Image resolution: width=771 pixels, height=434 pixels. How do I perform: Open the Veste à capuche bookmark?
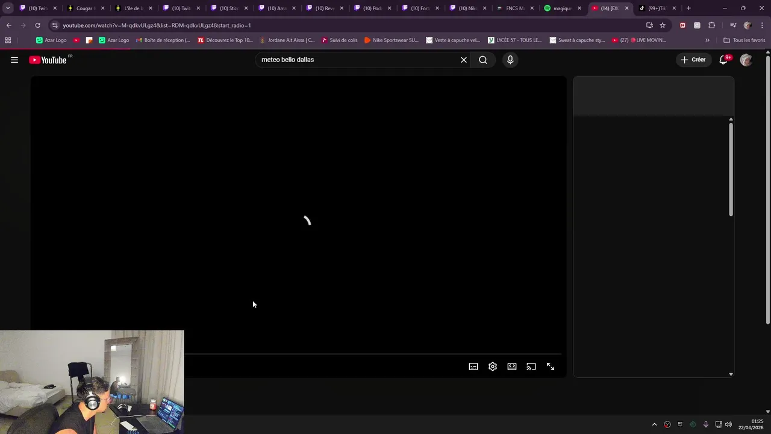(453, 40)
